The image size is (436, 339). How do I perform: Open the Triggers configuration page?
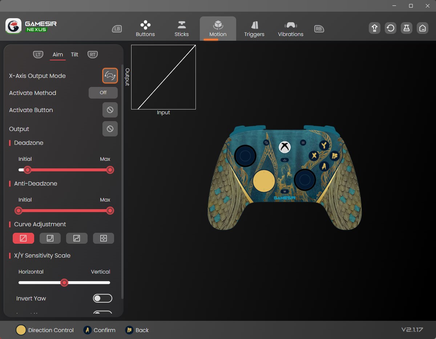pos(254,28)
